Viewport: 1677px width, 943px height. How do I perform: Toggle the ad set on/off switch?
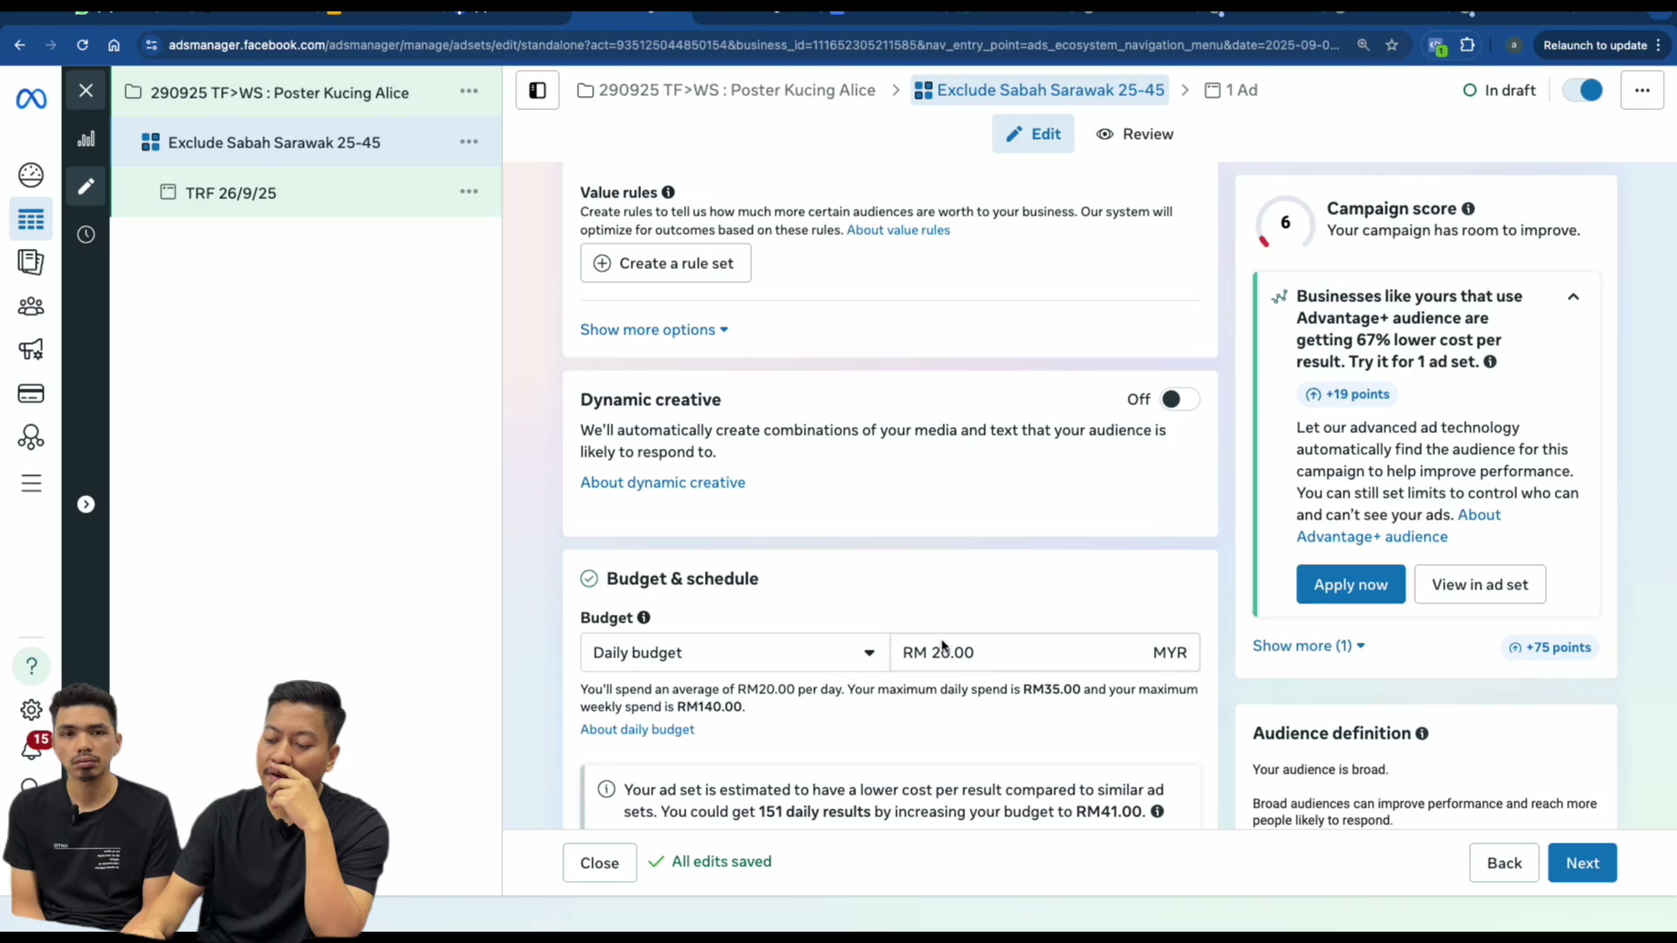[x=1583, y=90]
